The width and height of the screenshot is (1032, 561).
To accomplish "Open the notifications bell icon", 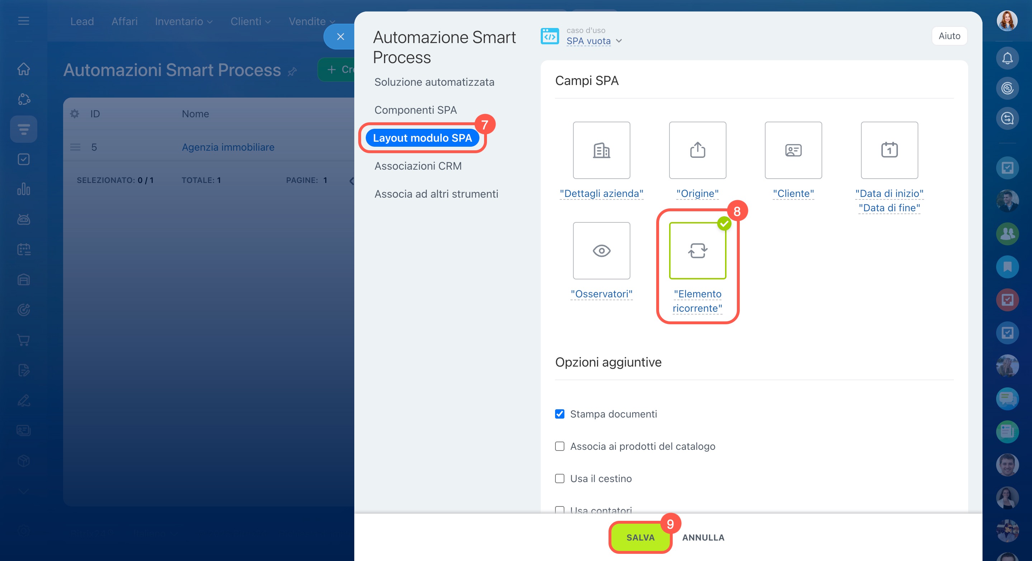I will [1007, 58].
